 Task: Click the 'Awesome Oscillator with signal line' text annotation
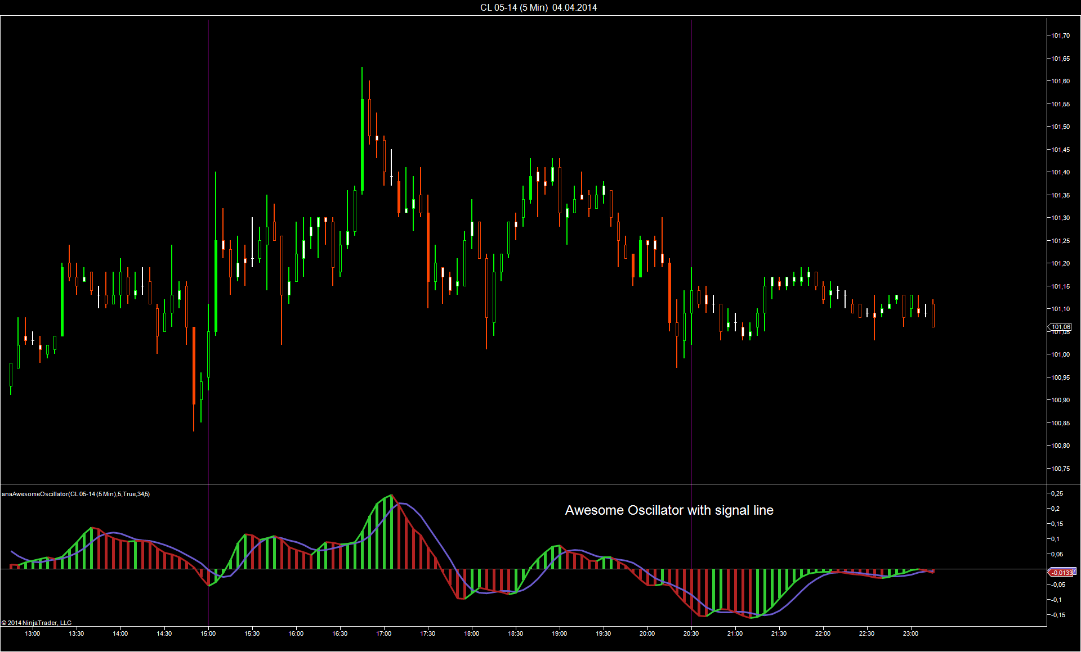coord(669,510)
